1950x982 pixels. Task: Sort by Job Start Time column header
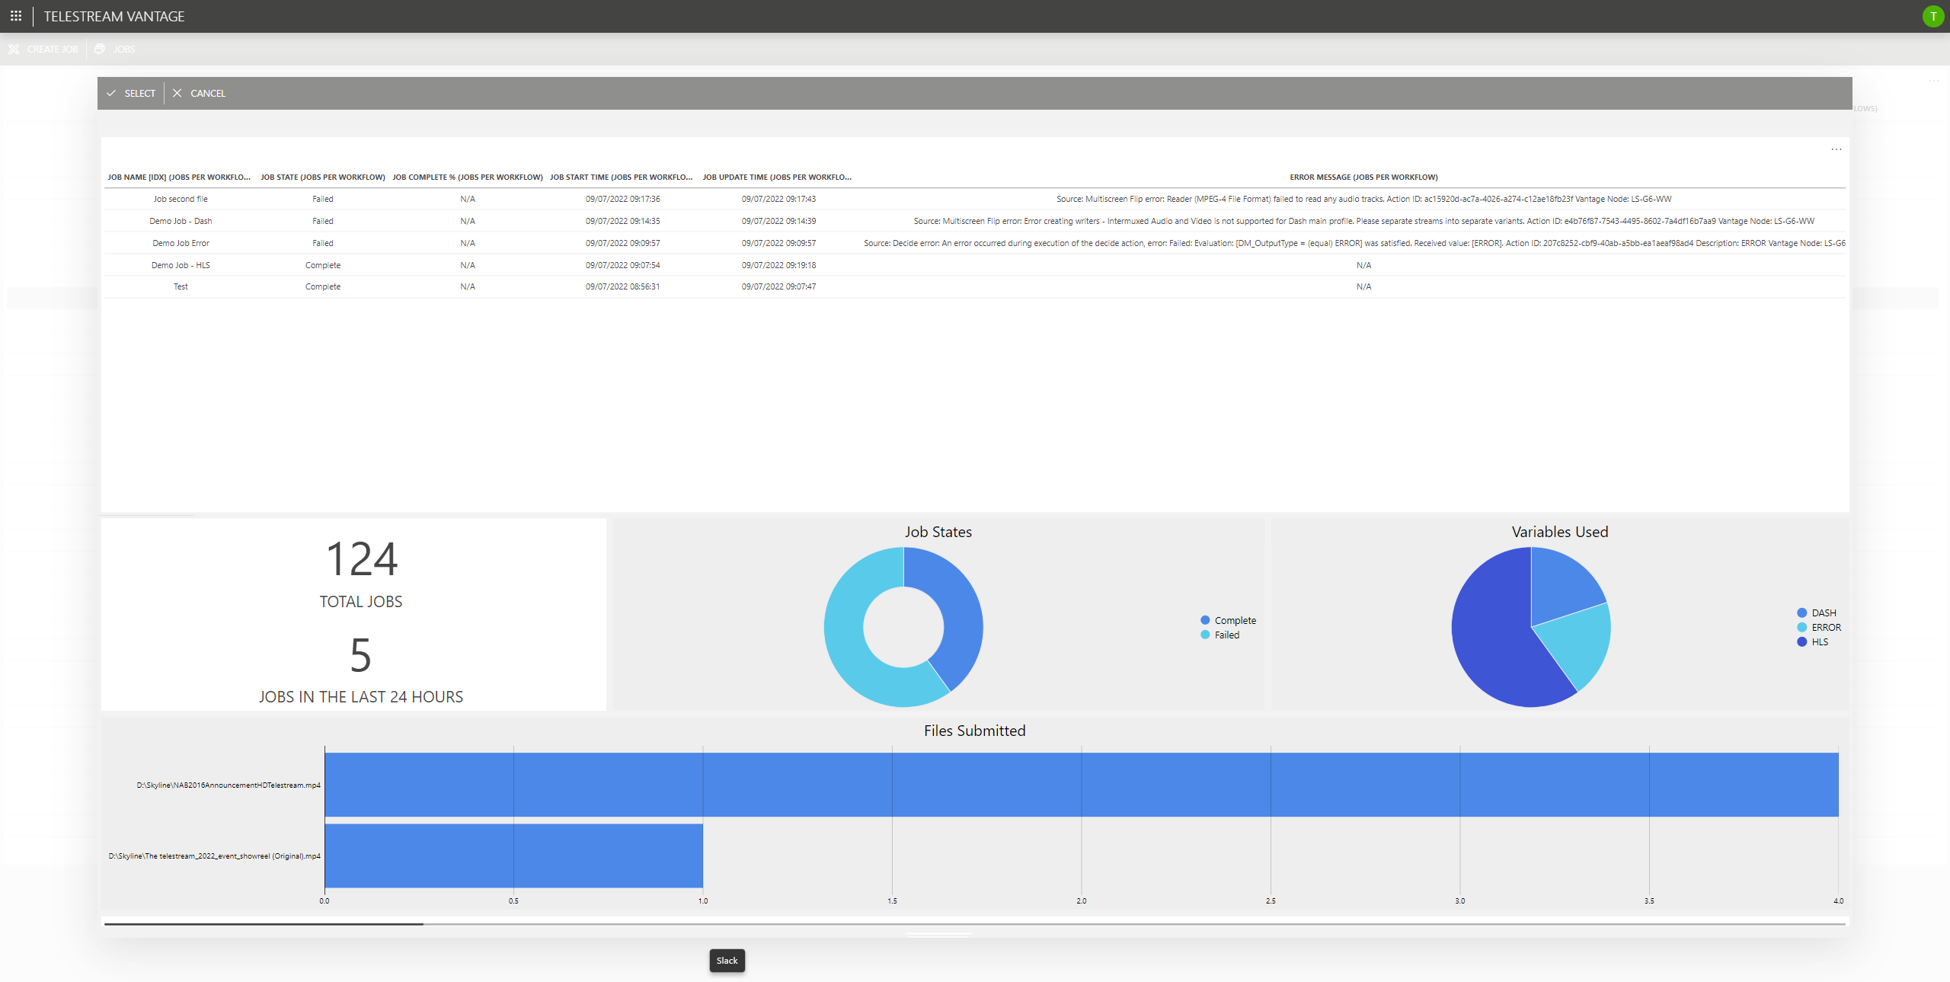pos(622,178)
